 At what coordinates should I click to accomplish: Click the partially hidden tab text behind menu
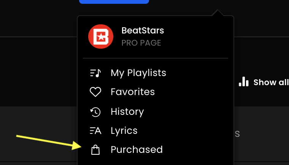point(237,134)
